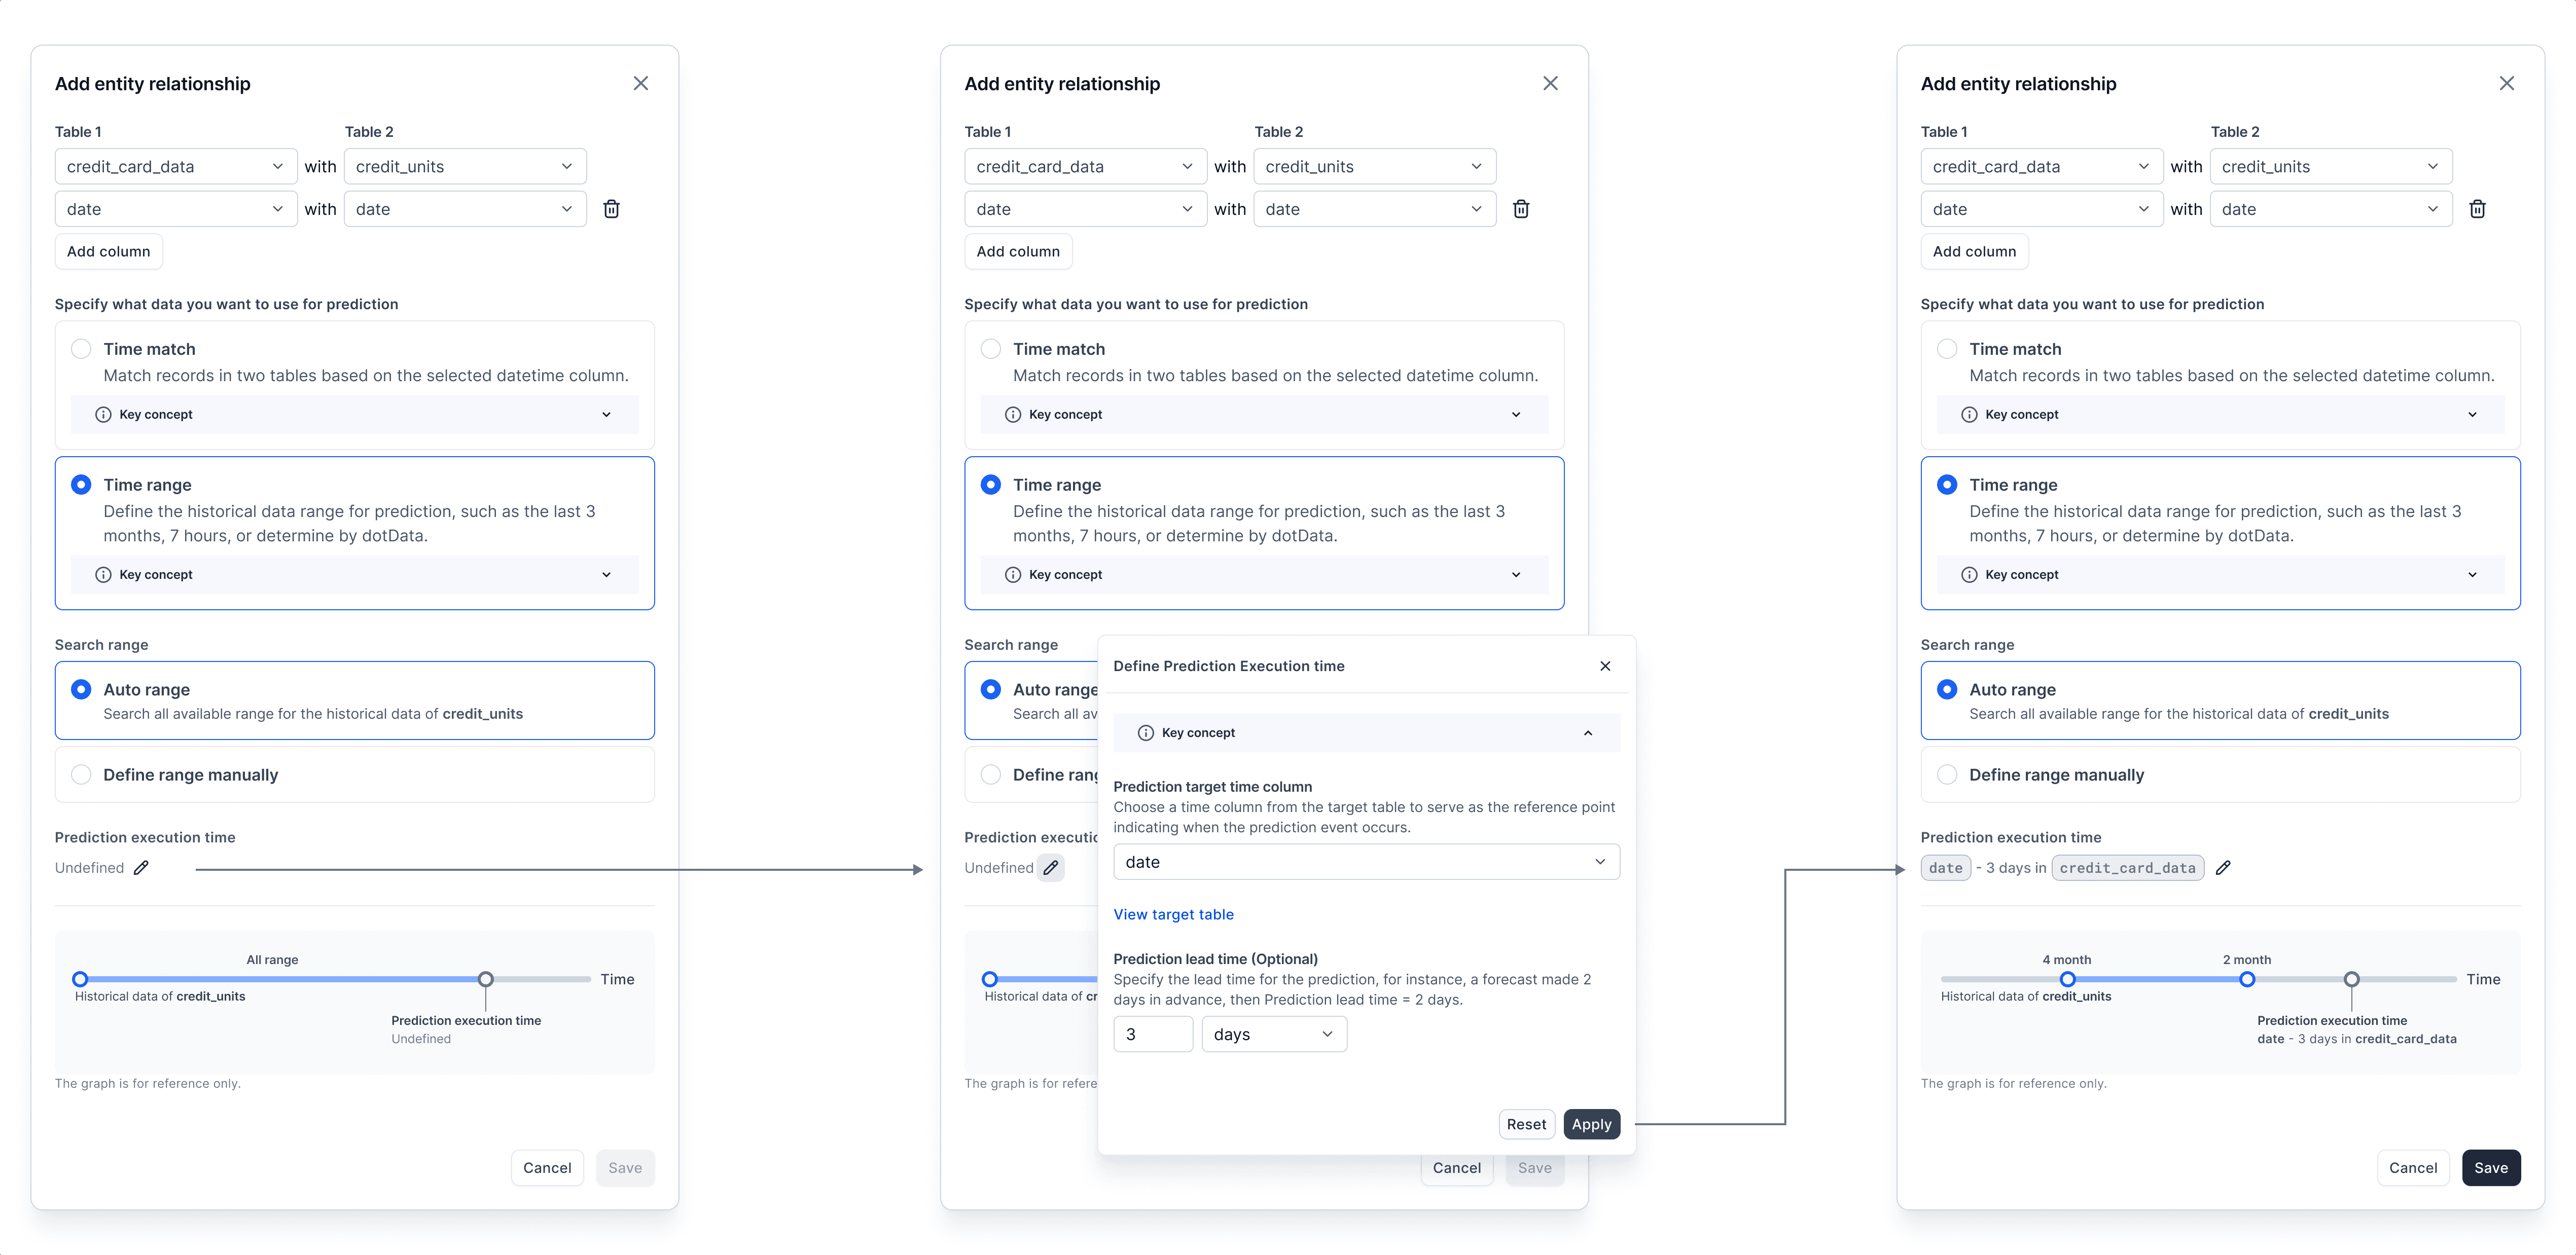Click info icon in popup Key concept bar

click(x=1145, y=732)
